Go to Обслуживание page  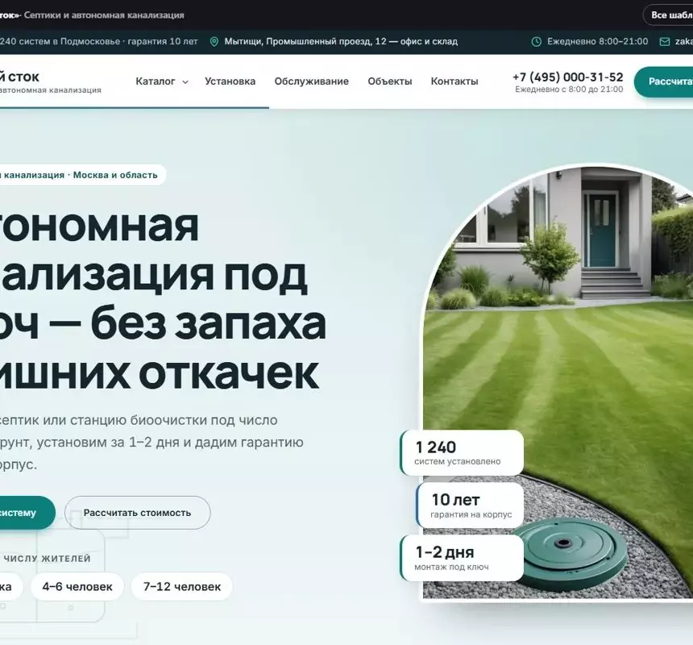tap(312, 81)
